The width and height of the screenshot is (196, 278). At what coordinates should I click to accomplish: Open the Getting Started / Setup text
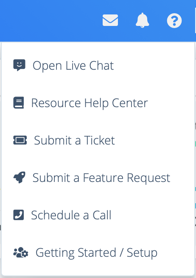96,252
